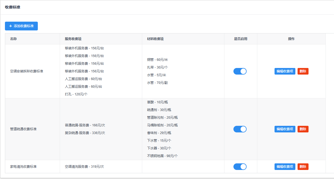Click the 材料收费项 column header
Image resolution: width=334 pixels, height=179 pixels.
tap(155, 39)
